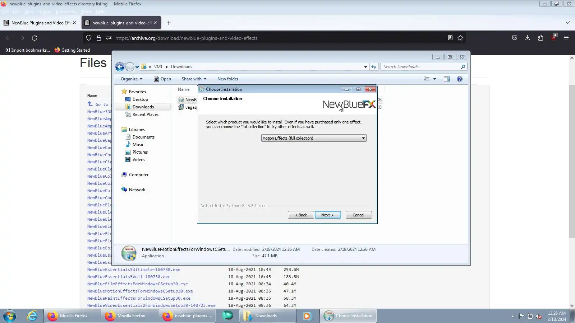The width and height of the screenshot is (575, 323).
Task: Open Explorer help icon
Action: coord(460,79)
